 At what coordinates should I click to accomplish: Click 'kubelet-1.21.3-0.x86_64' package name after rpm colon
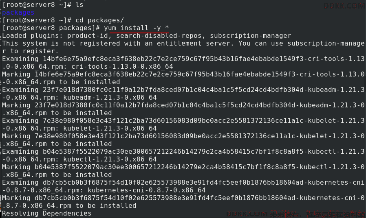[110, 129]
